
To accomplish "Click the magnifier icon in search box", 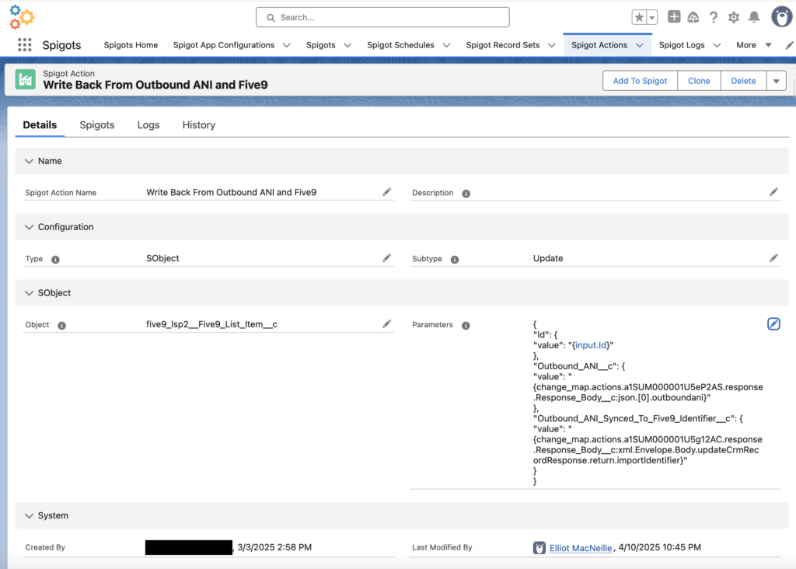I will (x=271, y=18).
